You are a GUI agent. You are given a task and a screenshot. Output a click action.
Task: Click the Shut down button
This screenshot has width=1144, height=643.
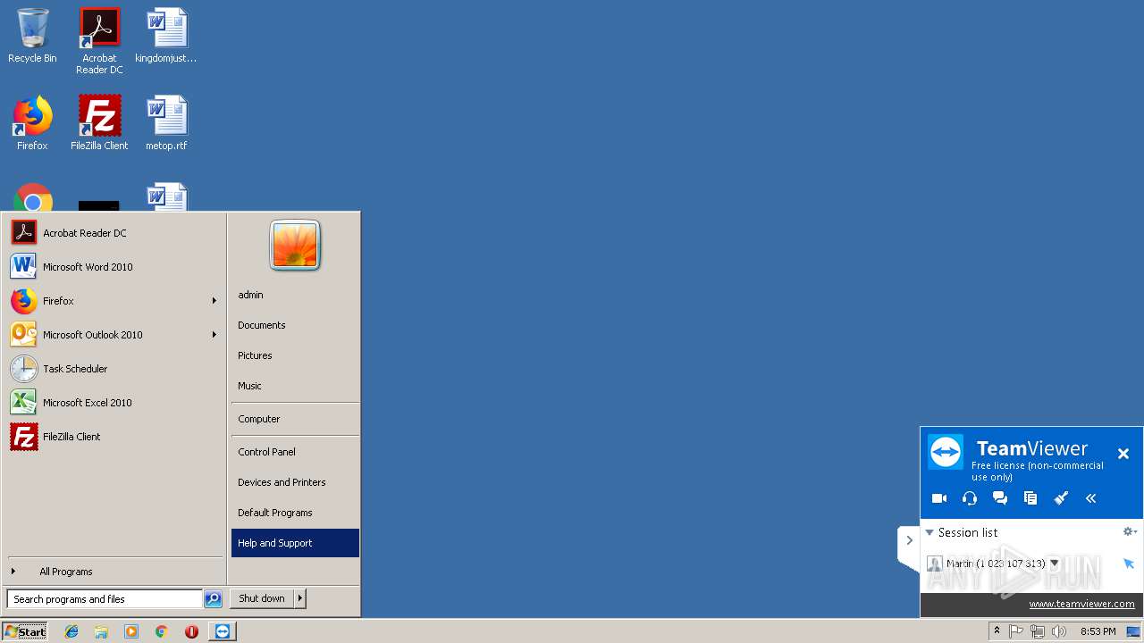click(262, 598)
